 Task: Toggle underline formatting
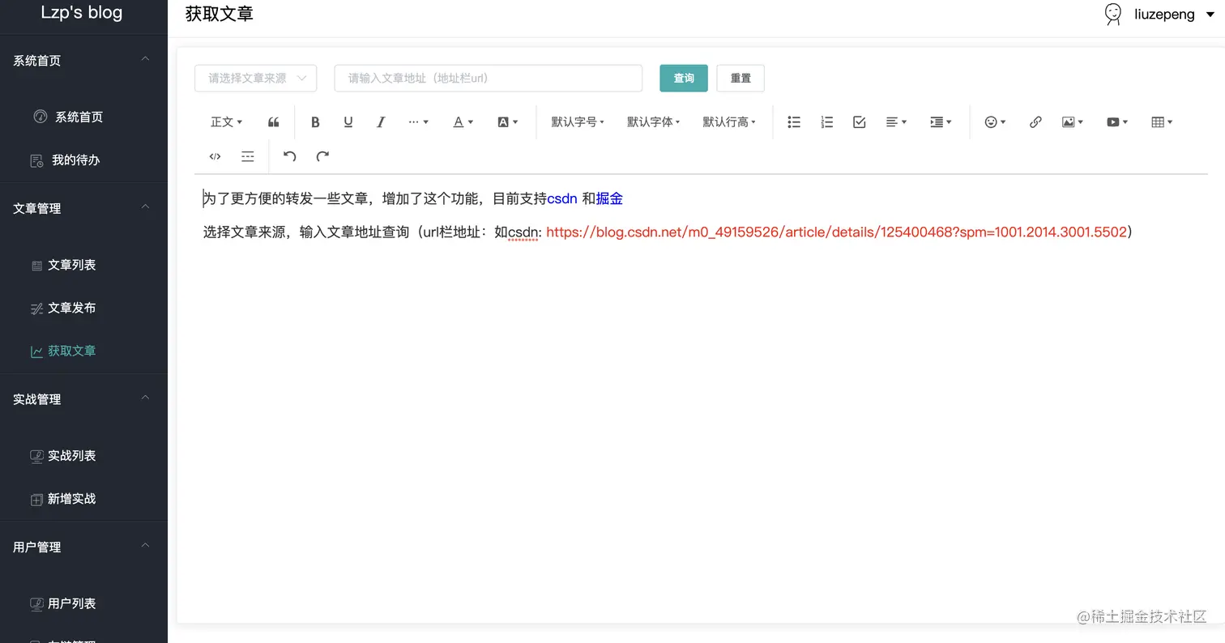tap(348, 122)
